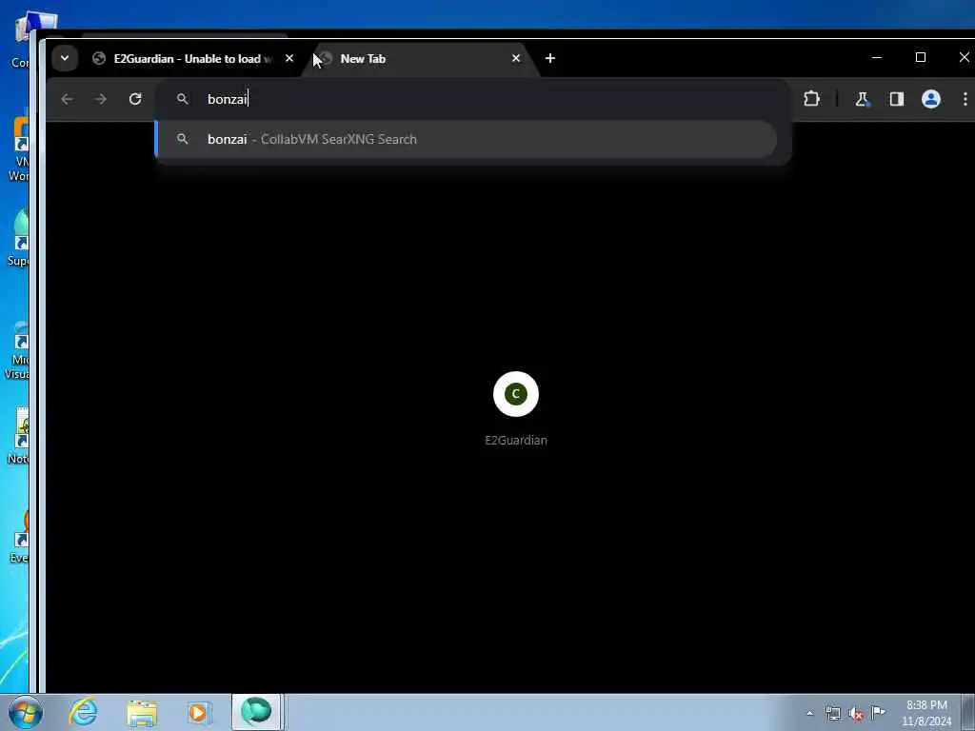Open Windows Media Player from taskbar
This screenshot has width=975, height=731.
tap(199, 712)
